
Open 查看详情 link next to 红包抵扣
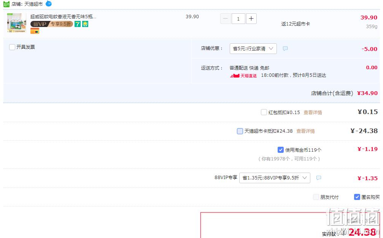click(313, 113)
